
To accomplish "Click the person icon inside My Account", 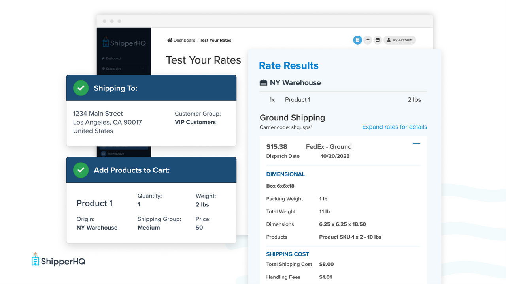I will (389, 40).
